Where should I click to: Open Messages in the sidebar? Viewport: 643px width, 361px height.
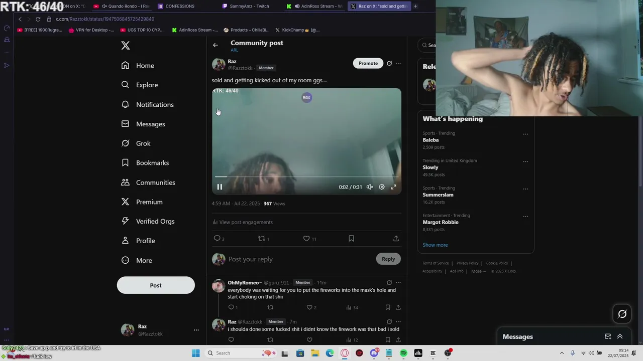[143, 124]
